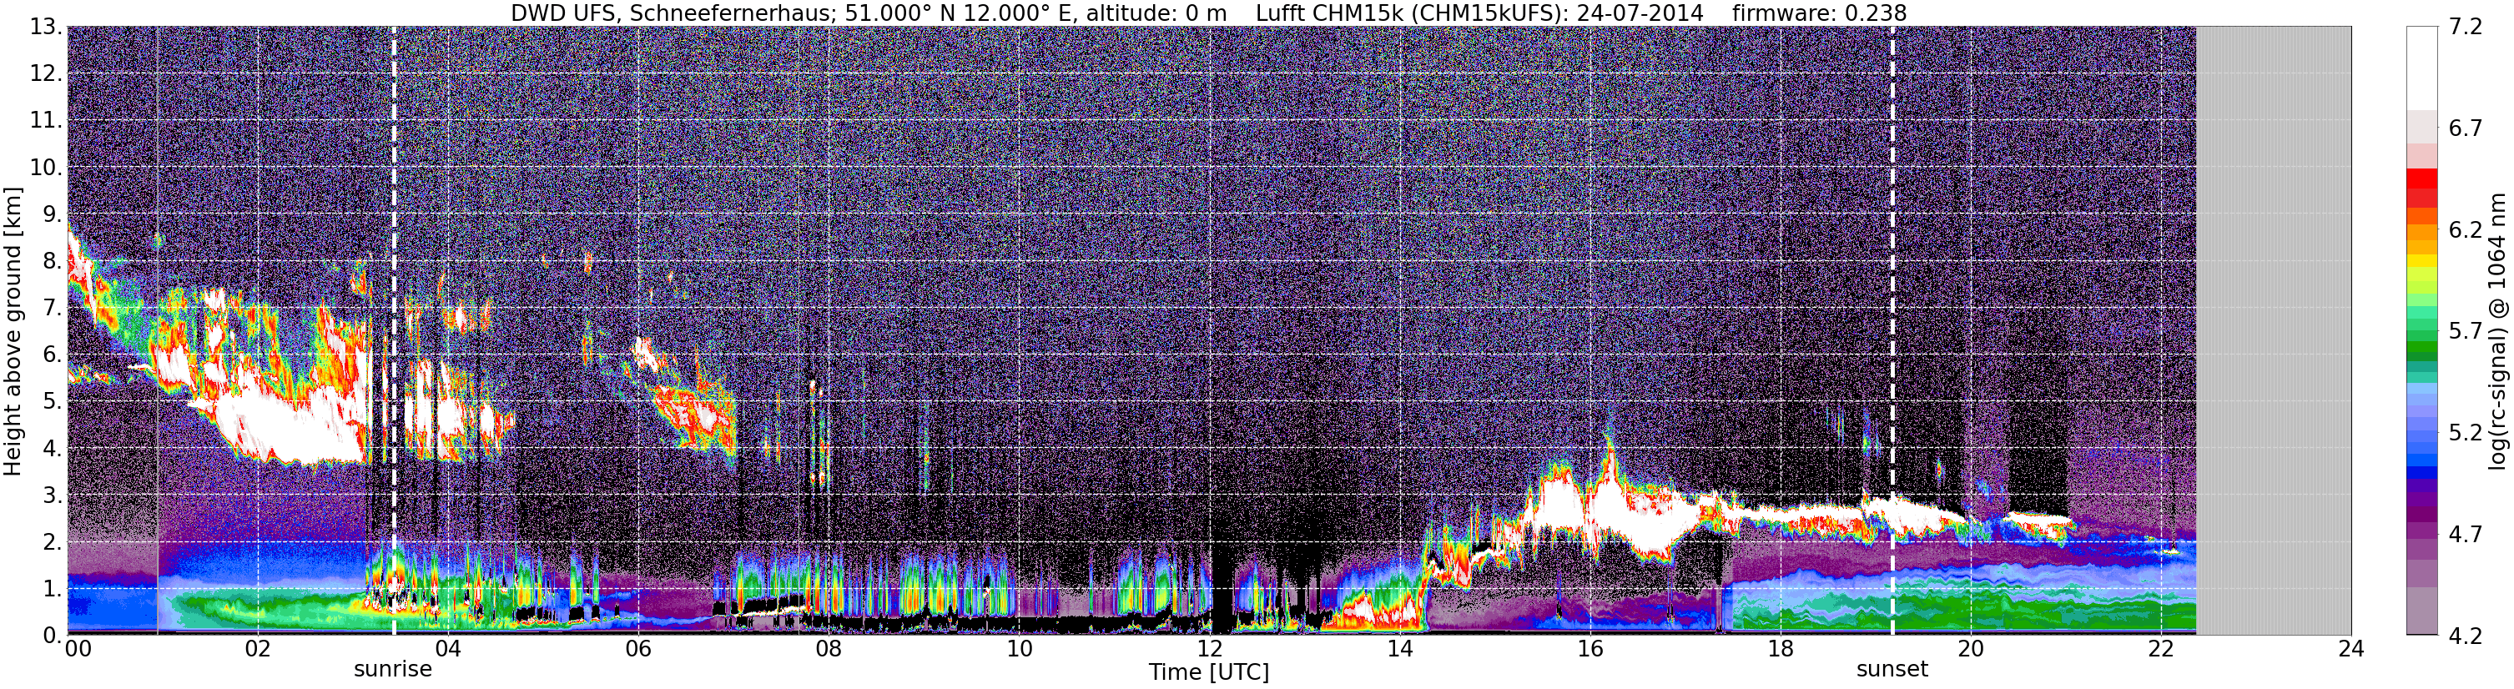Image resolution: width=2514 pixels, height=689 pixels.
Task: Click the gray no-data region after 22 UTC
Action: (x=2273, y=331)
